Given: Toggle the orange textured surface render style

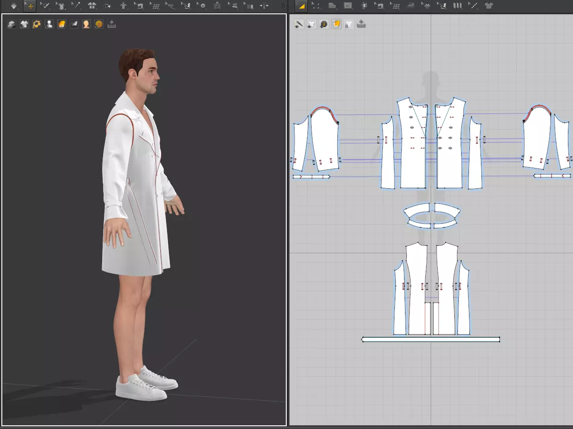Looking at the screenshot, I should [62, 24].
